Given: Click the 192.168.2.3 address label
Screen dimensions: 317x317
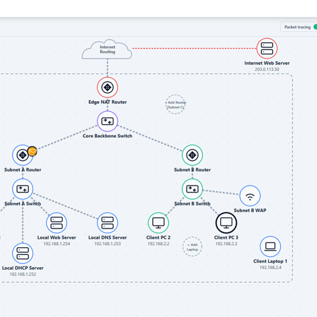Looking at the screenshot, I should point(226,244).
